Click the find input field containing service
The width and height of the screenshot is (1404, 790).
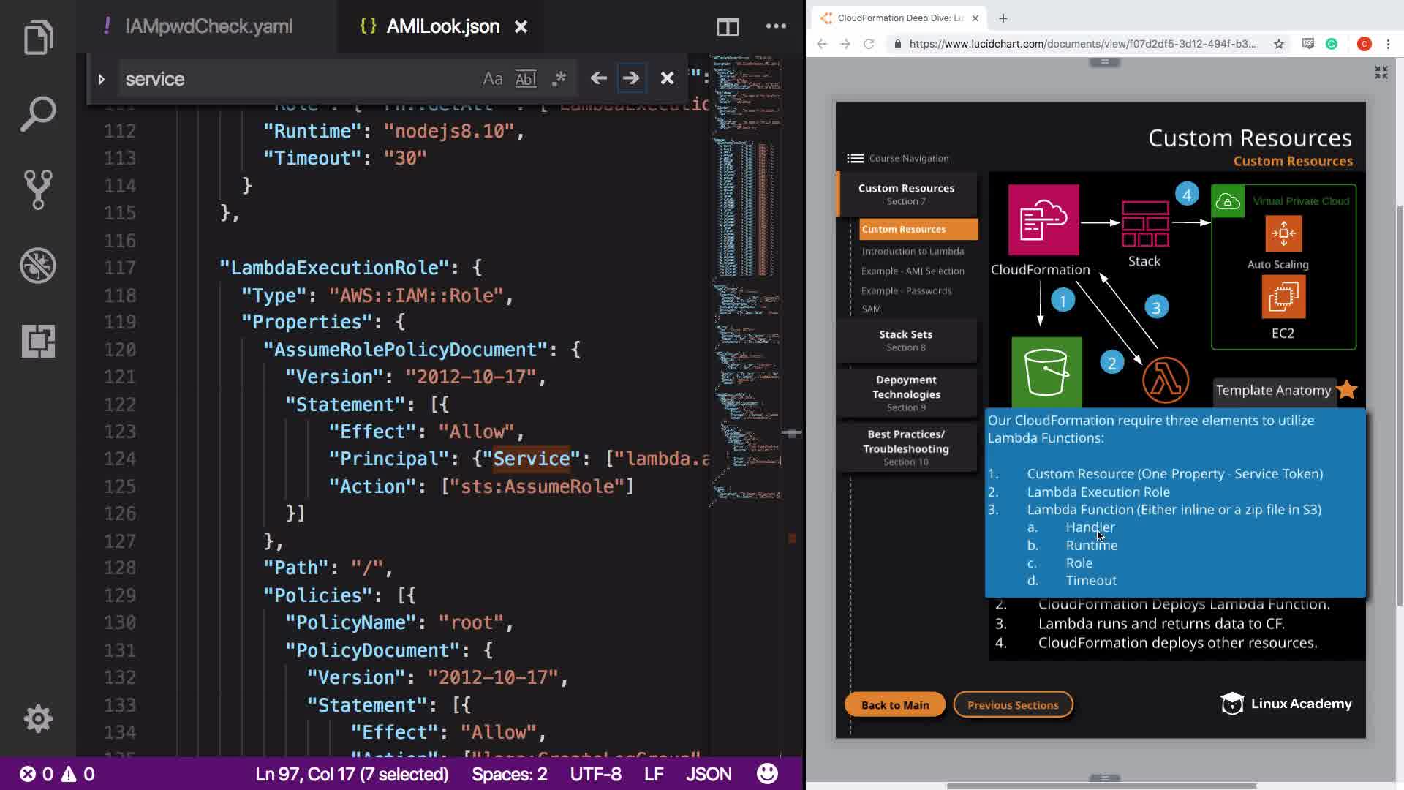[x=292, y=79]
